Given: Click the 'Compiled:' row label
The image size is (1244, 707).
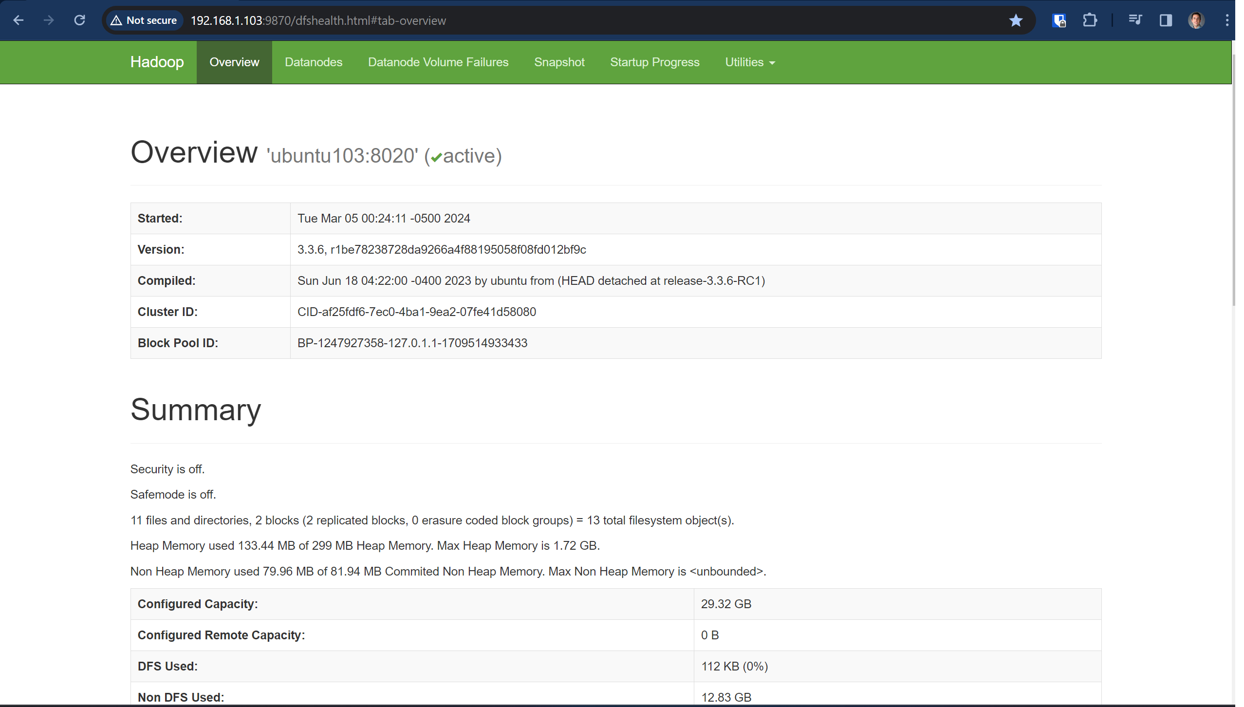Looking at the screenshot, I should pos(167,281).
